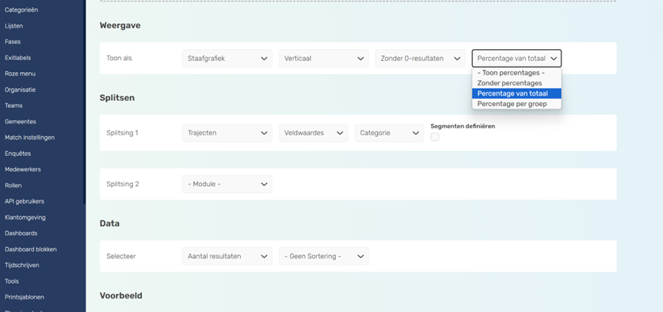This screenshot has width=663, height=312.
Task: Open Medewerkers in the sidebar
Action: [23, 169]
